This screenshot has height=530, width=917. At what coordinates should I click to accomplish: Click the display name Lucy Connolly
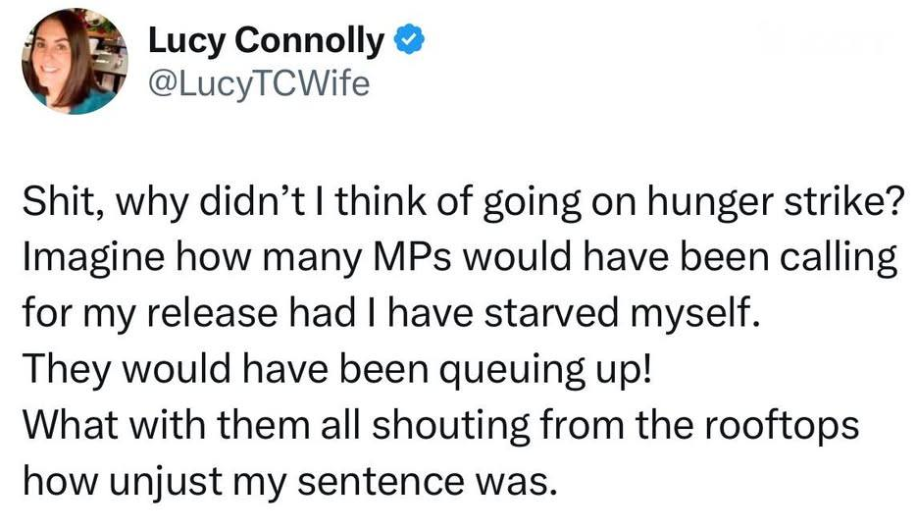click(x=266, y=42)
